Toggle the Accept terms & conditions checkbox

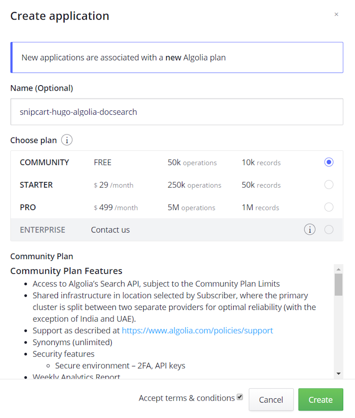[x=239, y=397]
